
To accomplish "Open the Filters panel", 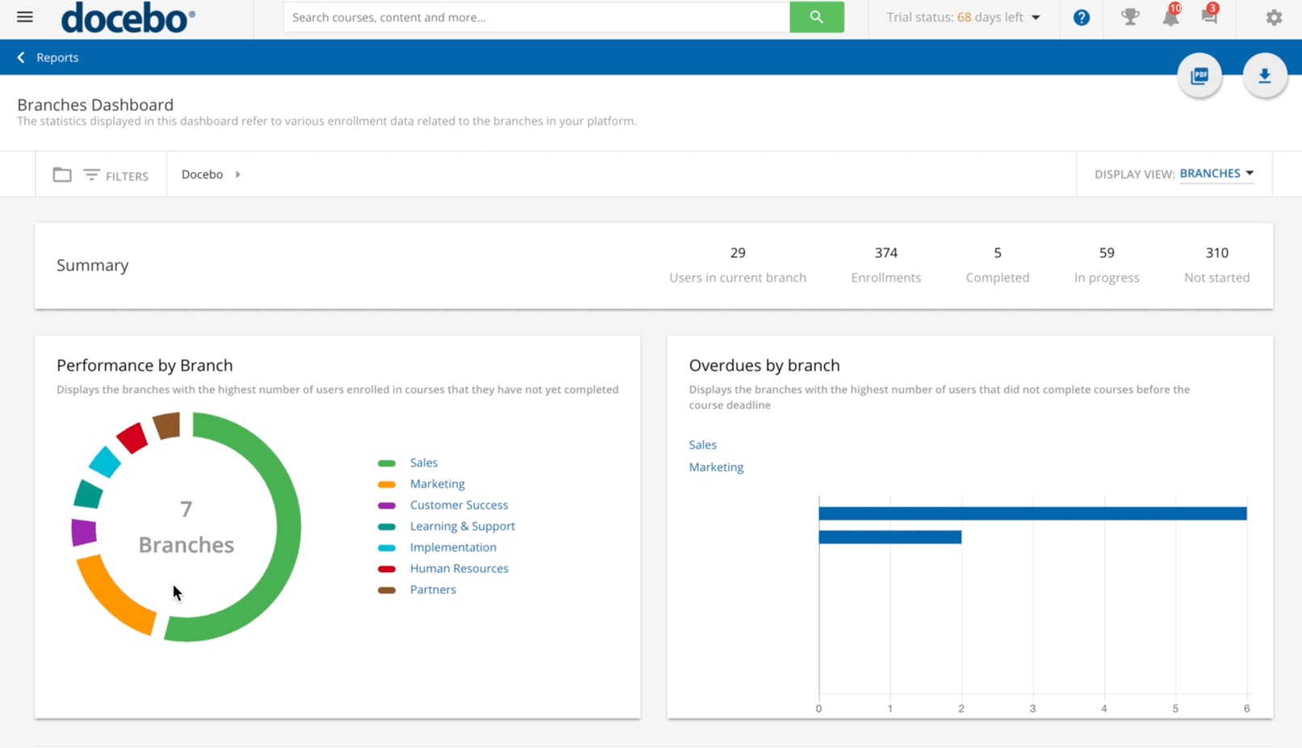I will [116, 175].
